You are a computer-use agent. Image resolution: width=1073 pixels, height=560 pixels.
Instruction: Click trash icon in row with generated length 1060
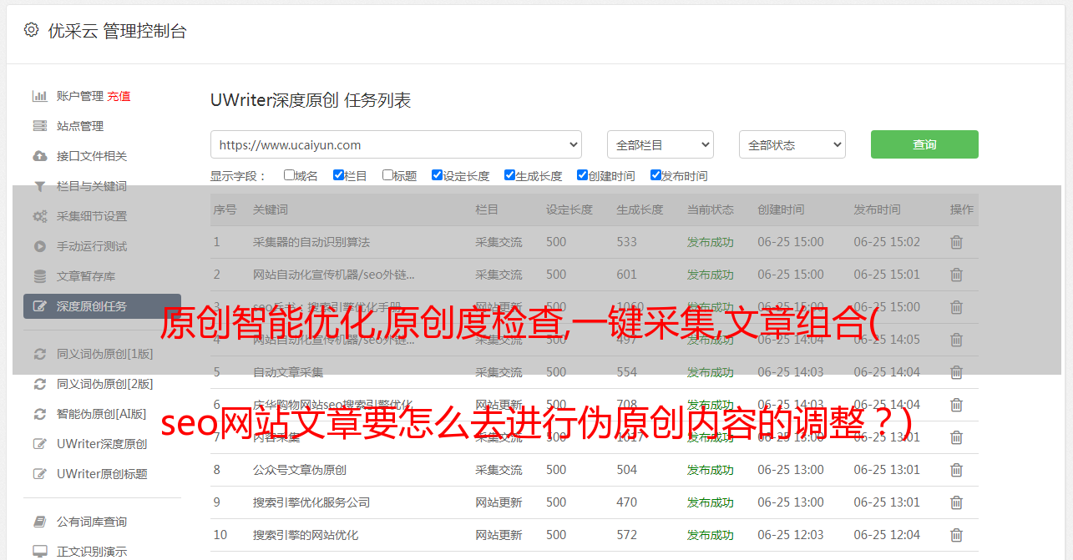click(x=956, y=307)
